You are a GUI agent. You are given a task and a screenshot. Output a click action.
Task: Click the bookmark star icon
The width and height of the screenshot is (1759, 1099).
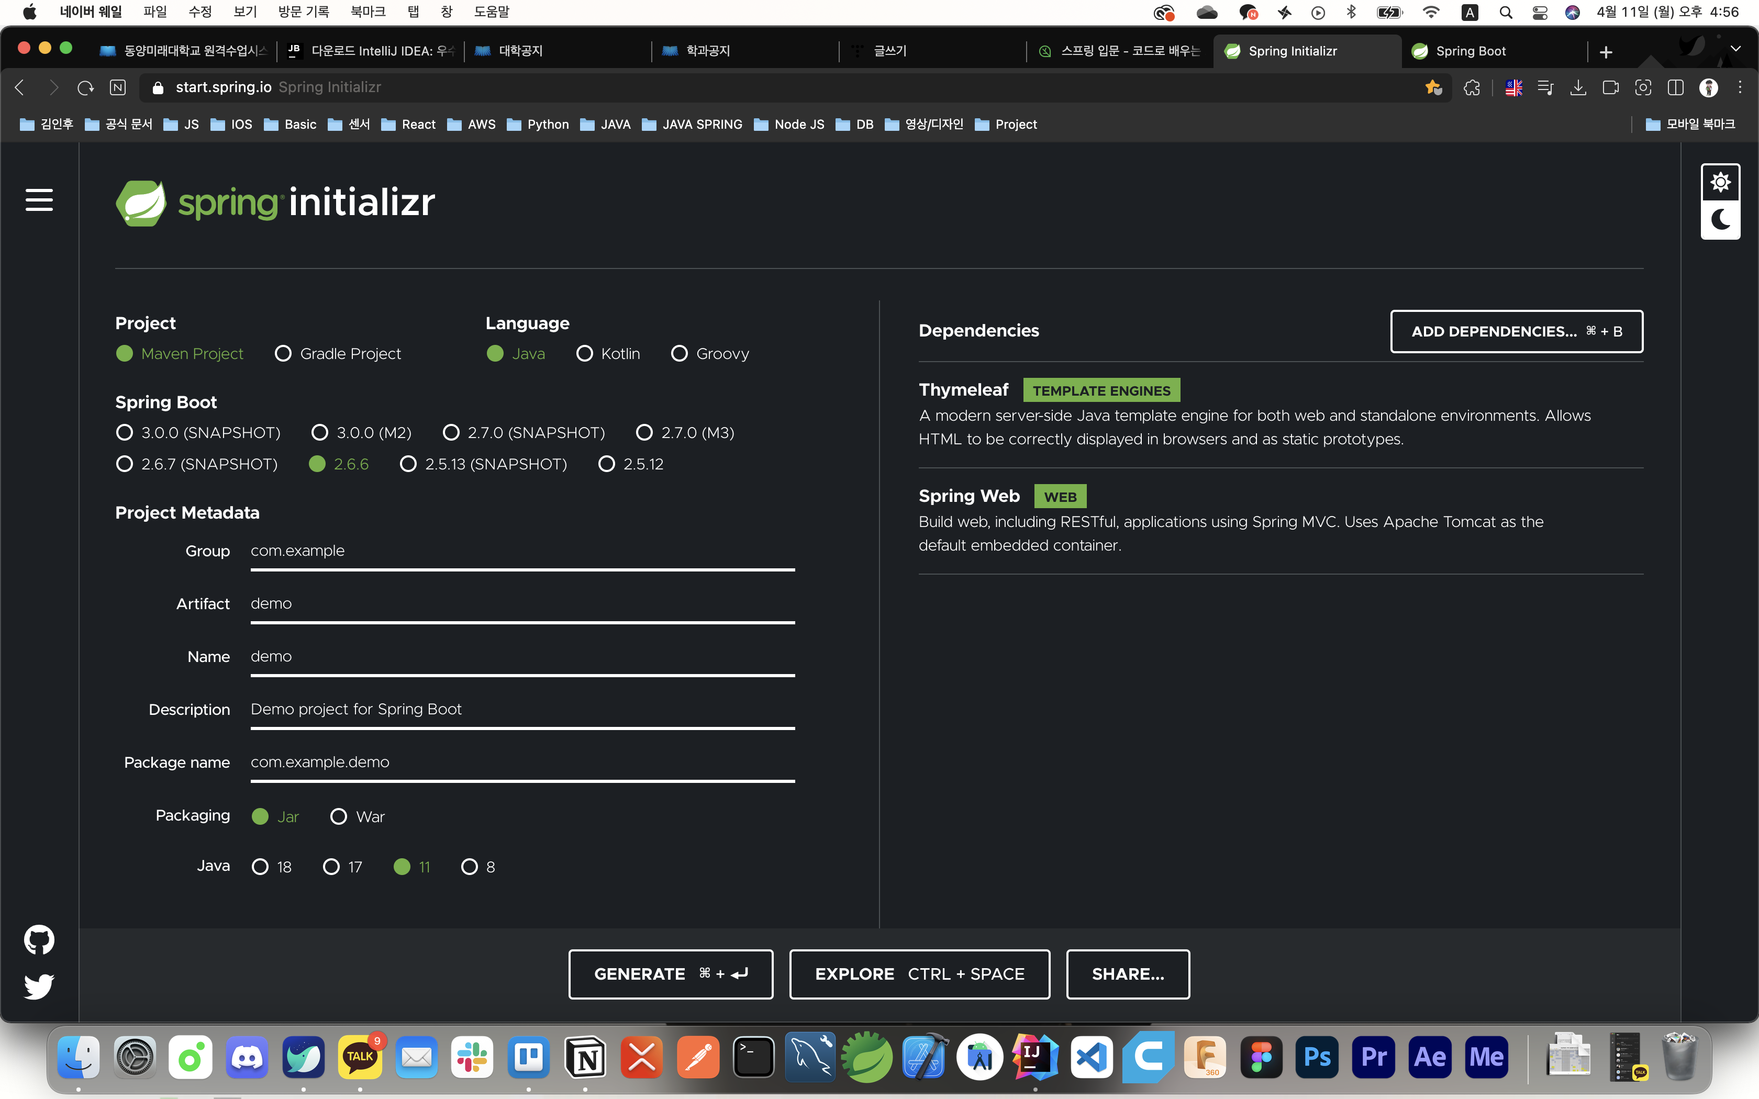pyautogui.click(x=1433, y=88)
